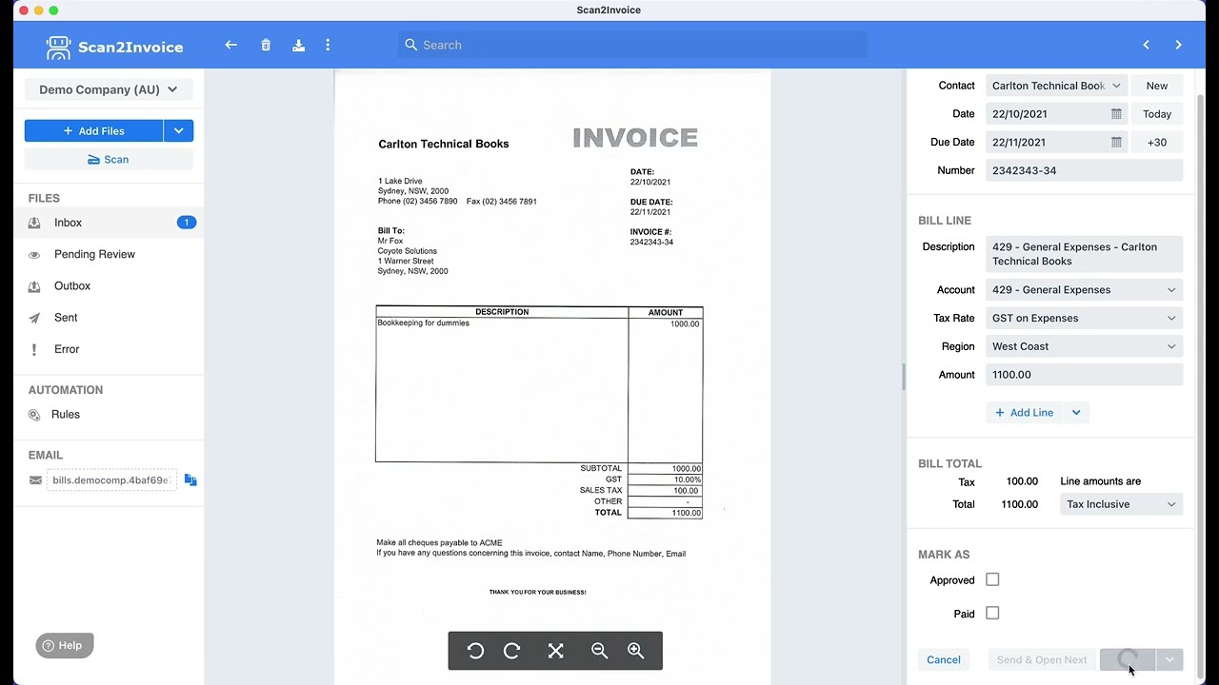Zoom in on the invoice preview
This screenshot has width=1219, height=685.
click(635, 651)
